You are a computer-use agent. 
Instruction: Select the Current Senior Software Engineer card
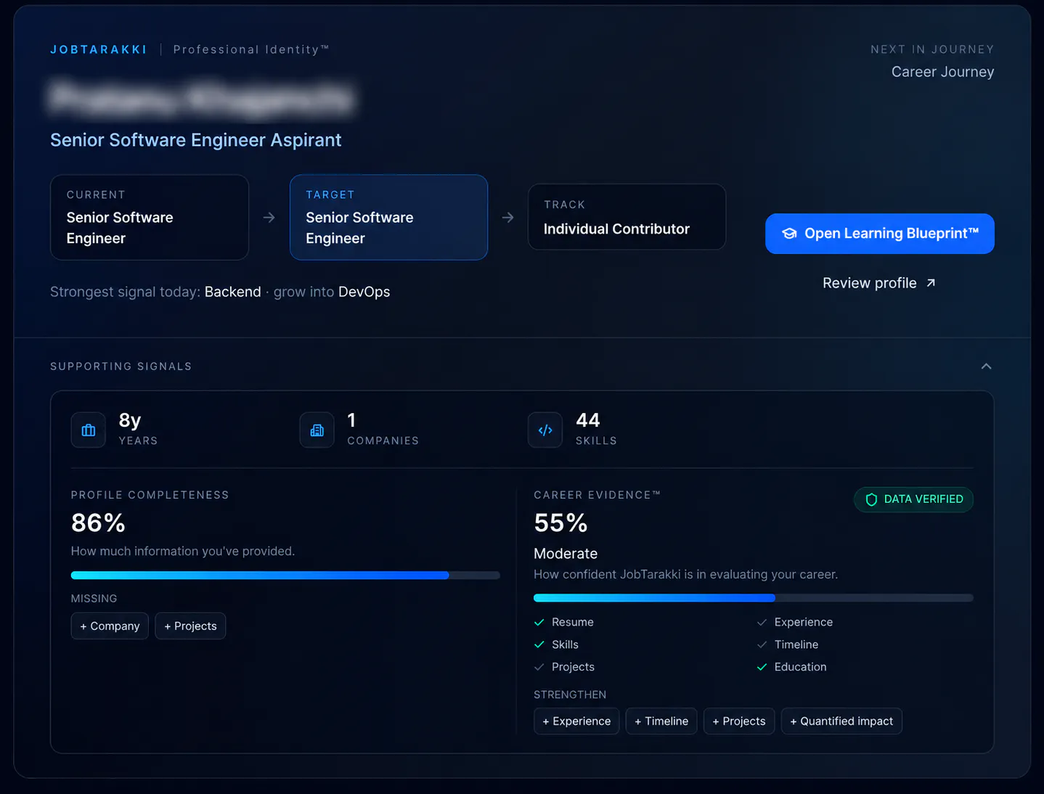(150, 217)
